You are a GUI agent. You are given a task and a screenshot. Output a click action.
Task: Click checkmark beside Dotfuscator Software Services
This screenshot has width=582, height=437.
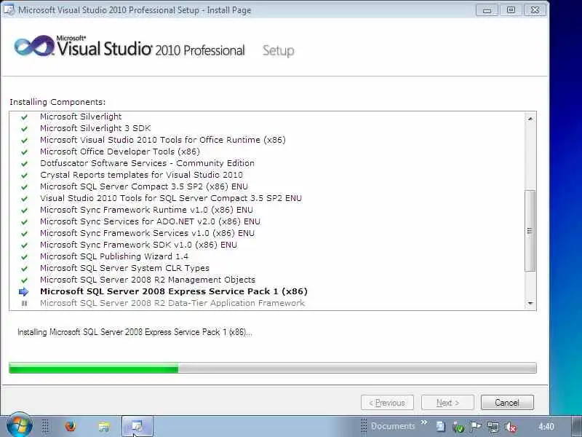[x=25, y=163]
